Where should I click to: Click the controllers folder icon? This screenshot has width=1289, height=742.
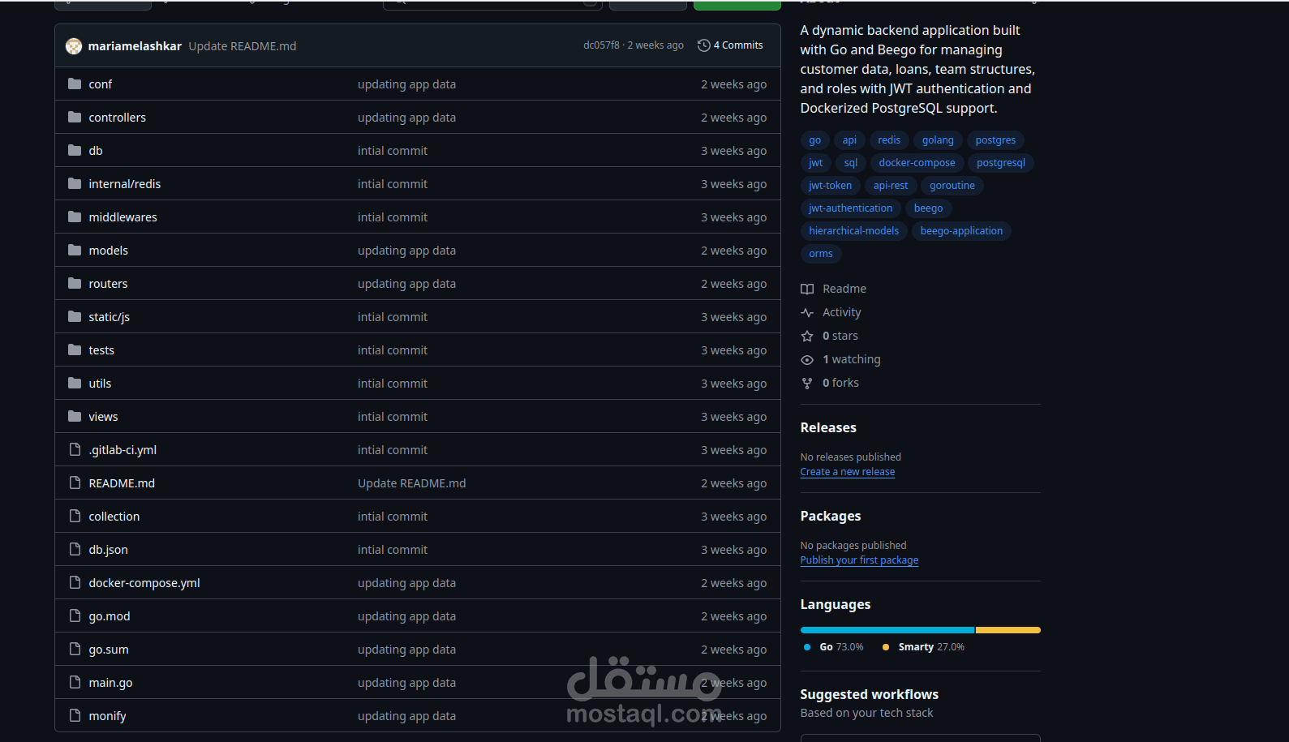[75, 117]
